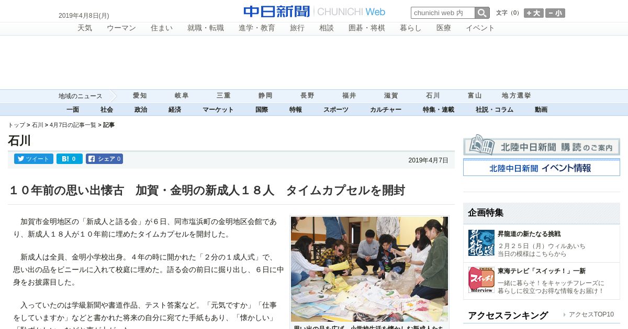Image resolution: width=628 pixels, height=329 pixels.
Task: Go to the 経済 section
Action: coord(175,110)
